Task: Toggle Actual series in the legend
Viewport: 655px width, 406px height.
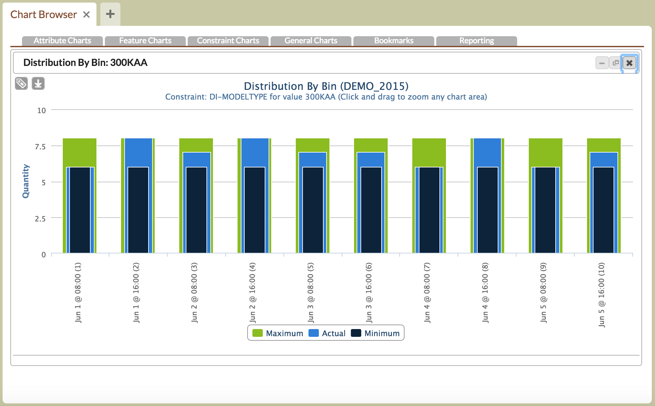Action: pos(333,333)
